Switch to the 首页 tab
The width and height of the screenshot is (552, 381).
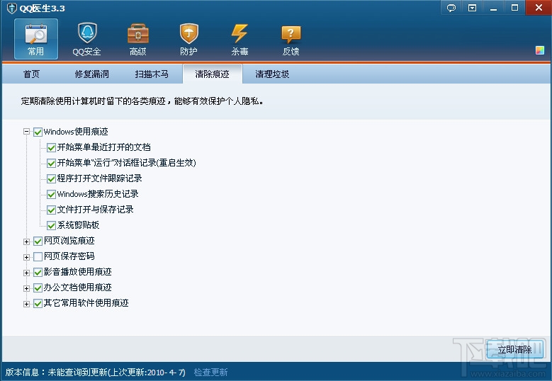click(31, 74)
